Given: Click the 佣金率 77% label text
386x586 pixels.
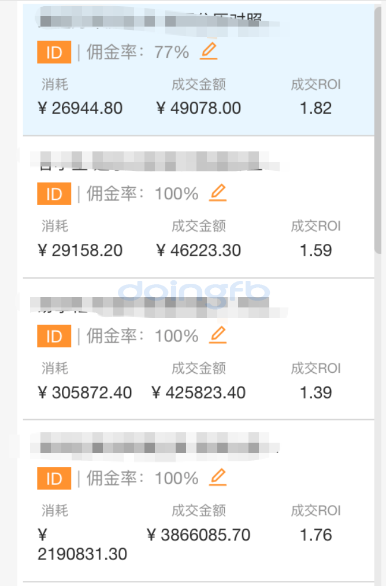Looking at the screenshot, I should tap(138, 53).
